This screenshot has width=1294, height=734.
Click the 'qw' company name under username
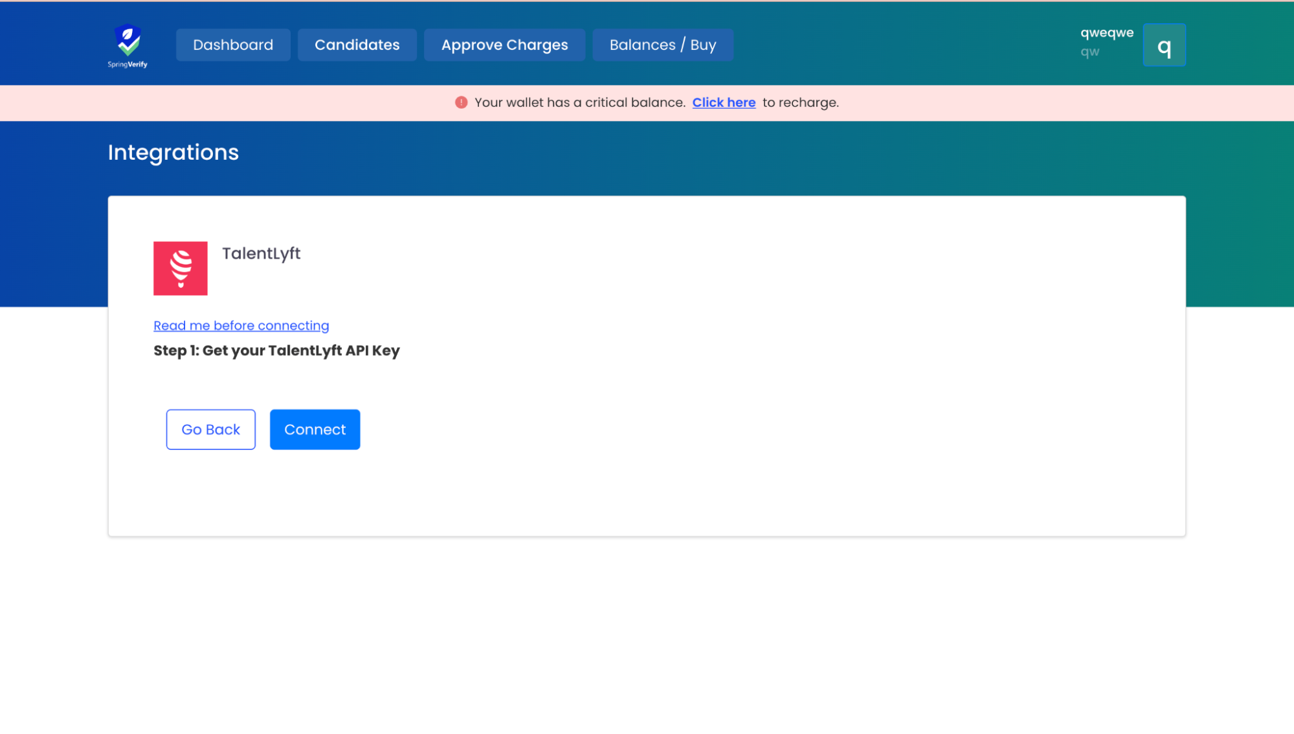tap(1089, 52)
